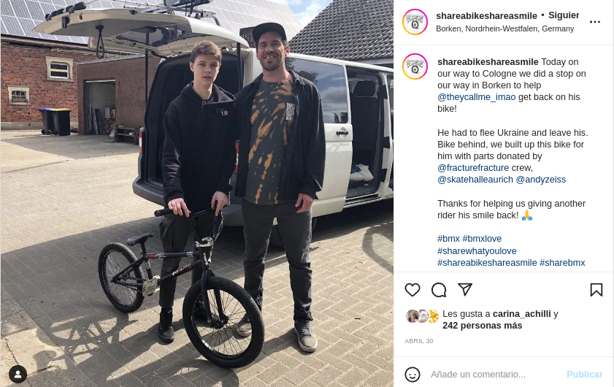Open shareabikeshareasmile profile picture in header
Viewport: 614px width, 387px height.
point(415,22)
